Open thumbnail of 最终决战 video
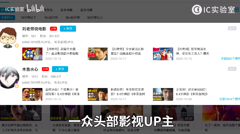 coord(32,94)
